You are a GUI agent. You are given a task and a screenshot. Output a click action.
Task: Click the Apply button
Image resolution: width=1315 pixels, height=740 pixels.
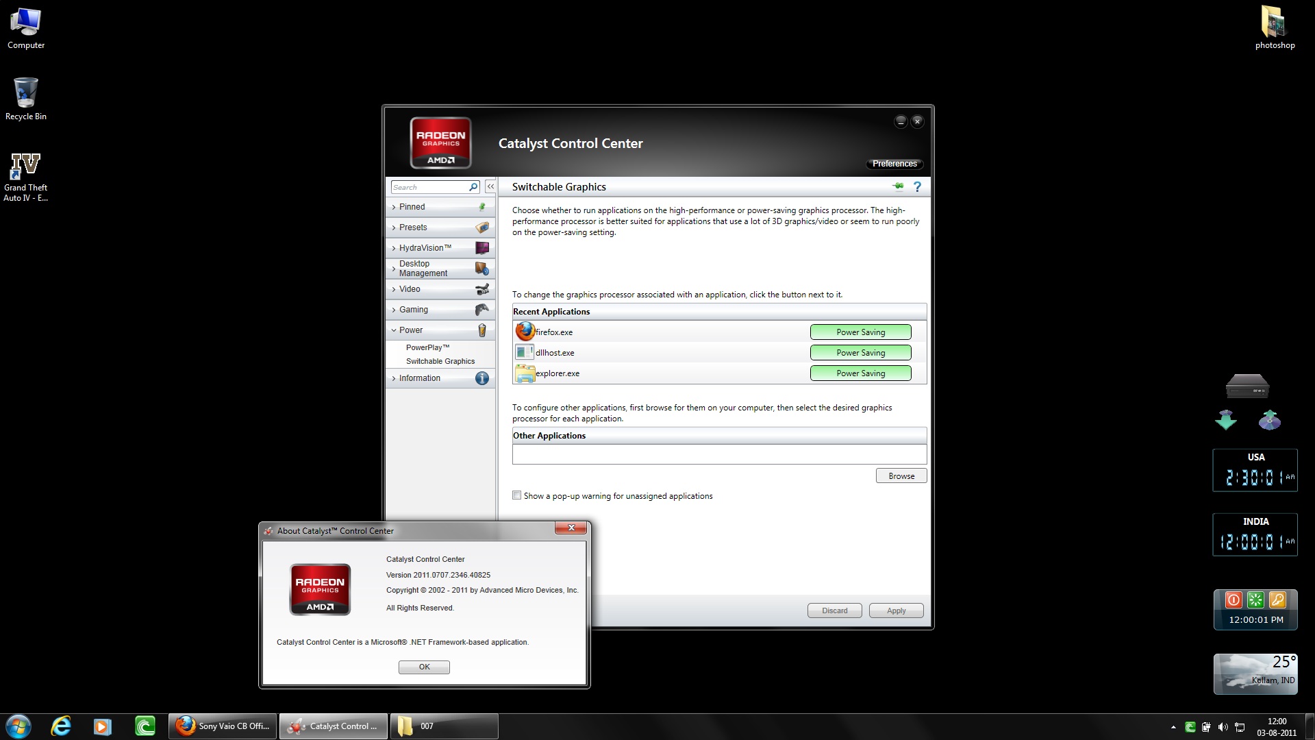896,610
